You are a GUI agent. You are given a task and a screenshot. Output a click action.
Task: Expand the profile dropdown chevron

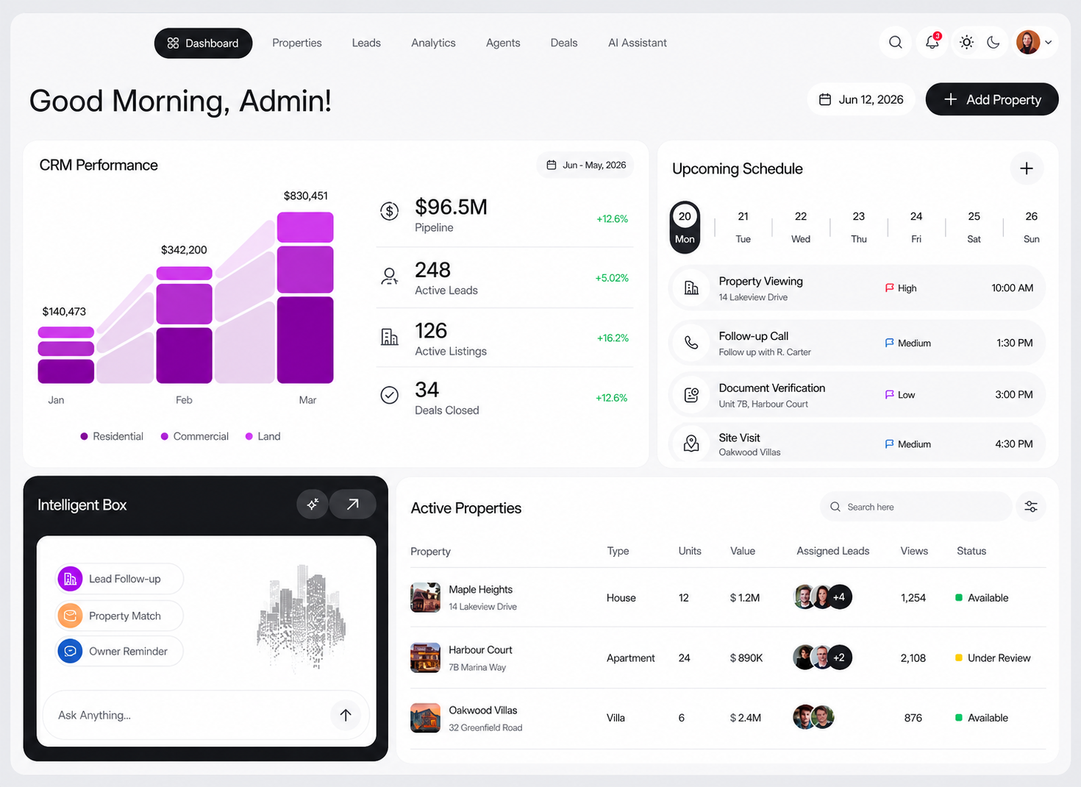(x=1049, y=43)
